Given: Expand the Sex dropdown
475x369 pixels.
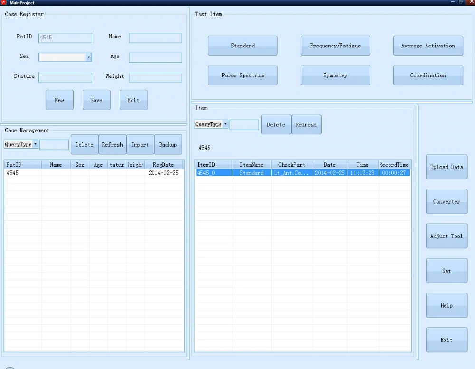Looking at the screenshot, I should pos(88,57).
